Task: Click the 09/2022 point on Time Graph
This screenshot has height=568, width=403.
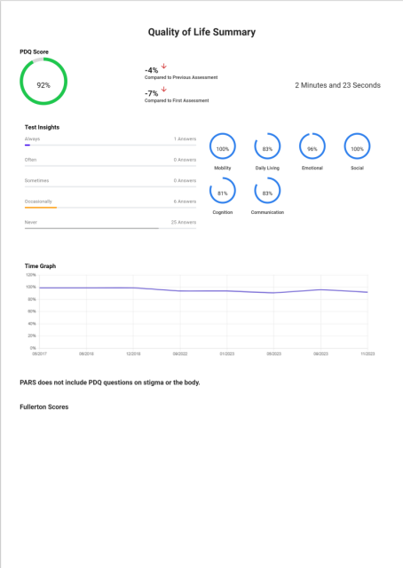Action: 180,291
